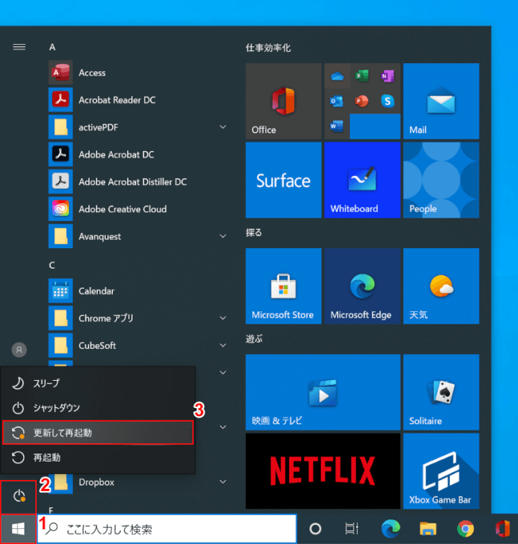Launch Solitaire game tile
Screen dimensions: 518x544
pos(441,392)
